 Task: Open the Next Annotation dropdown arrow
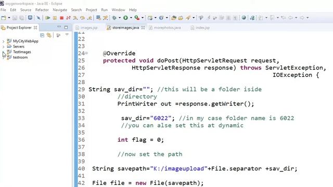tap(266, 18)
